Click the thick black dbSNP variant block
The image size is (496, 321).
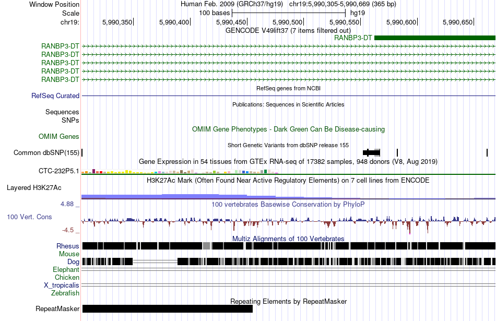tap(371, 153)
